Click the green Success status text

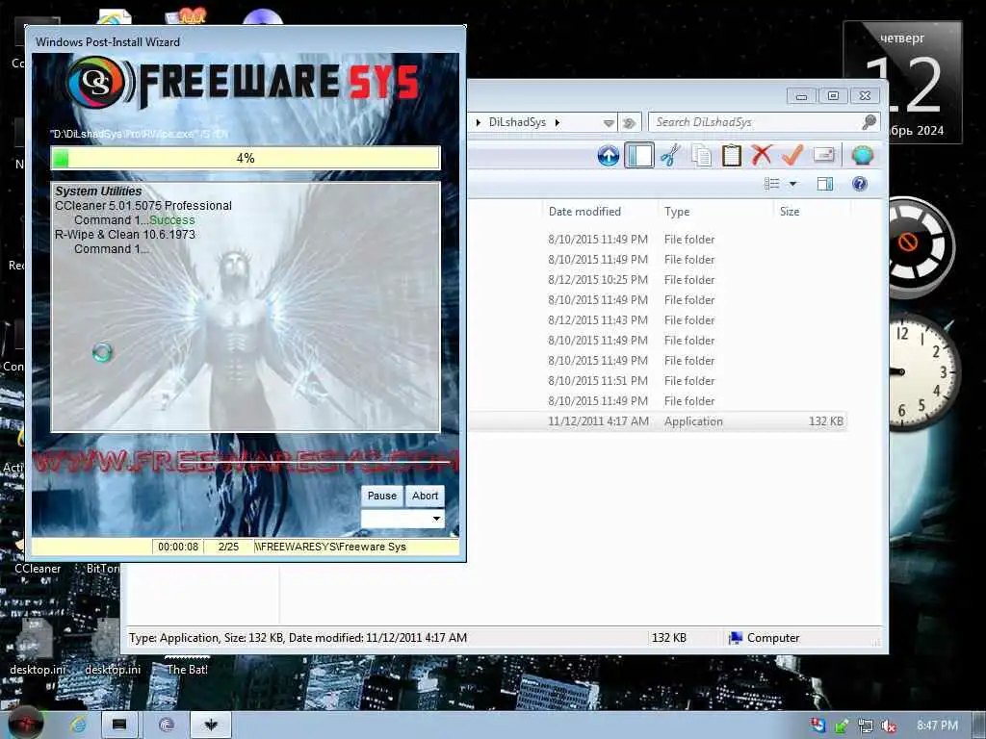point(172,220)
